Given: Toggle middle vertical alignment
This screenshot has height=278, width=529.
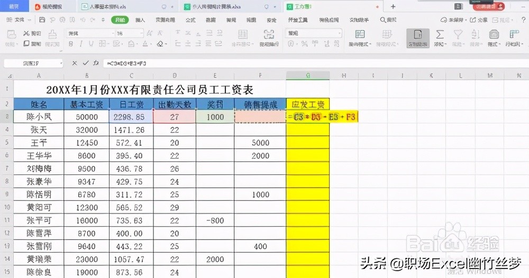Looking at the screenshot, I should pos(188,33).
